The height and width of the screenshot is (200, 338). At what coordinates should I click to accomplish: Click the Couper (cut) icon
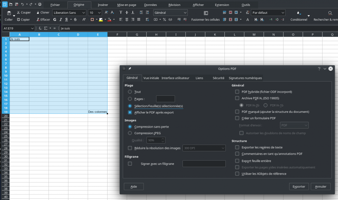[18, 12]
